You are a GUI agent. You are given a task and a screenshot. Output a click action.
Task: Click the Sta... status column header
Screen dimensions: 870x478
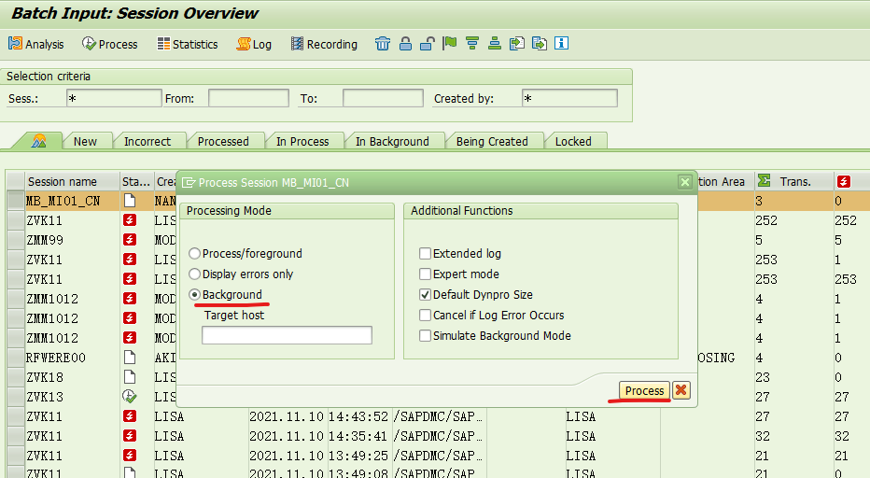point(136,181)
